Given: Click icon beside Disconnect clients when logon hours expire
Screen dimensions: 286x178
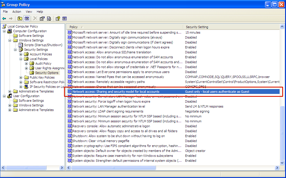Looking at the screenshot, I should point(70,47).
